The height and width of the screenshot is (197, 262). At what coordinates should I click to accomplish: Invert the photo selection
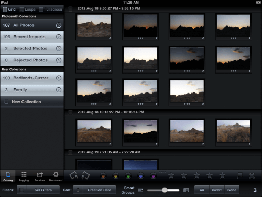(x=216, y=190)
